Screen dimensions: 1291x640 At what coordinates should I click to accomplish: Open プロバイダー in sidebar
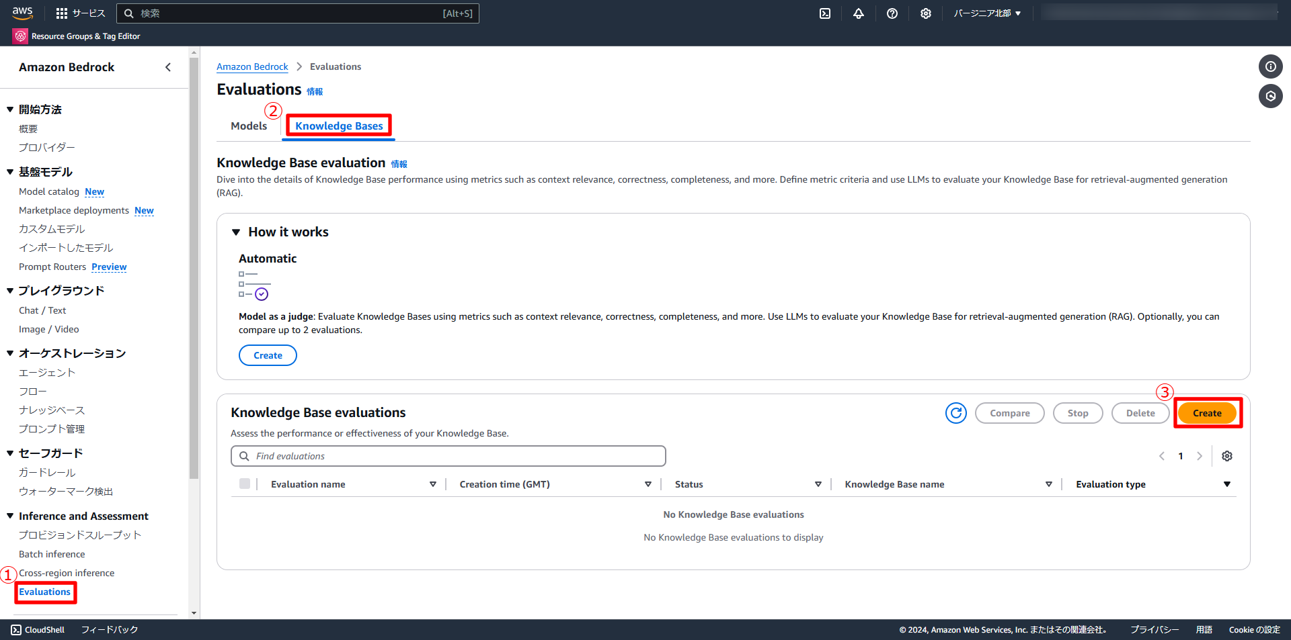coord(47,148)
